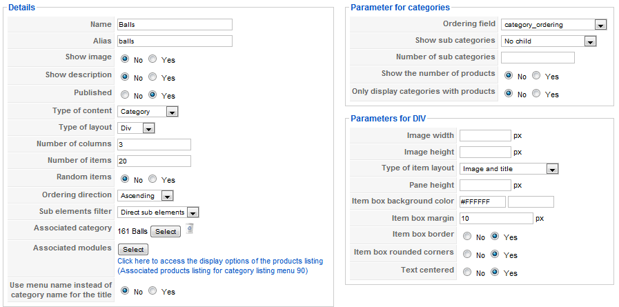This screenshot has width=619, height=307.
Task: Focus the Number of sub categories field
Action: (x=538, y=58)
